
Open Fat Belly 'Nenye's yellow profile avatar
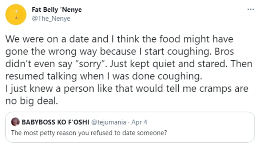15,15
